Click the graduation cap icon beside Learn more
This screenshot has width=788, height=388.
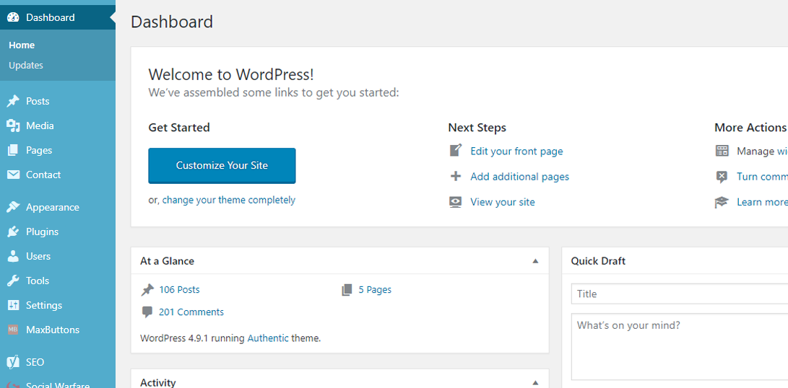coord(722,202)
